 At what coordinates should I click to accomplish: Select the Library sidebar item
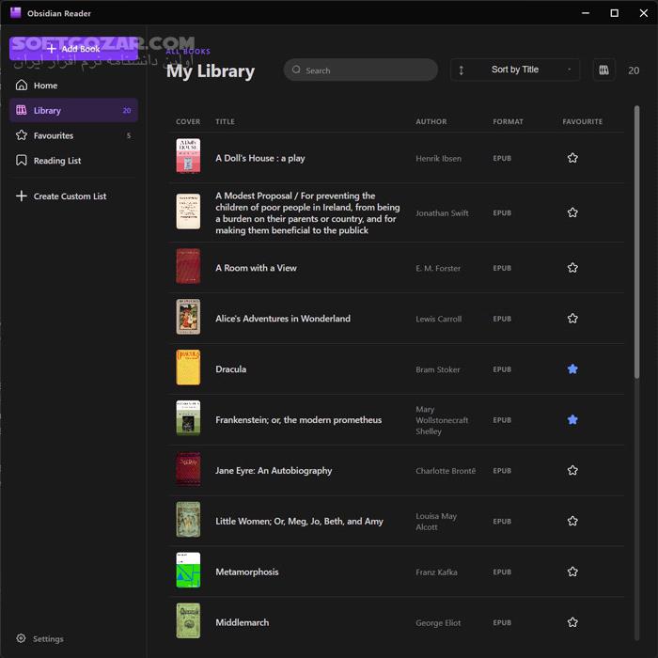(x=73, y=110)
